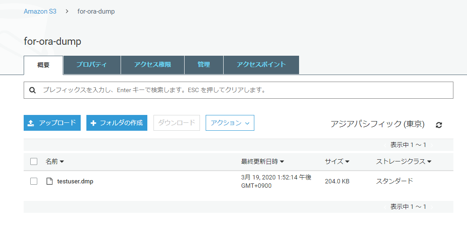Click the plus icon on フォルダの作成
This screenshot has height=247, width=467.
[x=93, y=123]
